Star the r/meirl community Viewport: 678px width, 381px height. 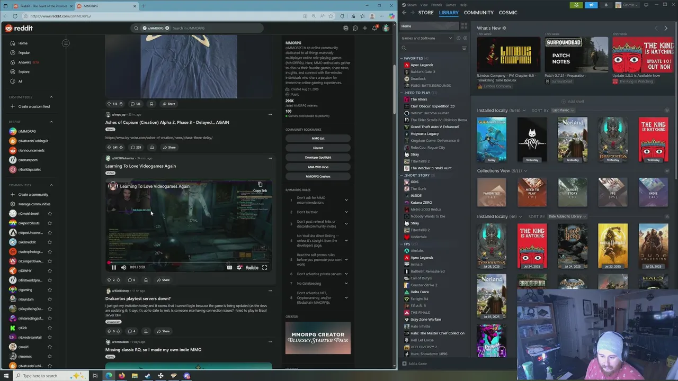tap(50, 347)
